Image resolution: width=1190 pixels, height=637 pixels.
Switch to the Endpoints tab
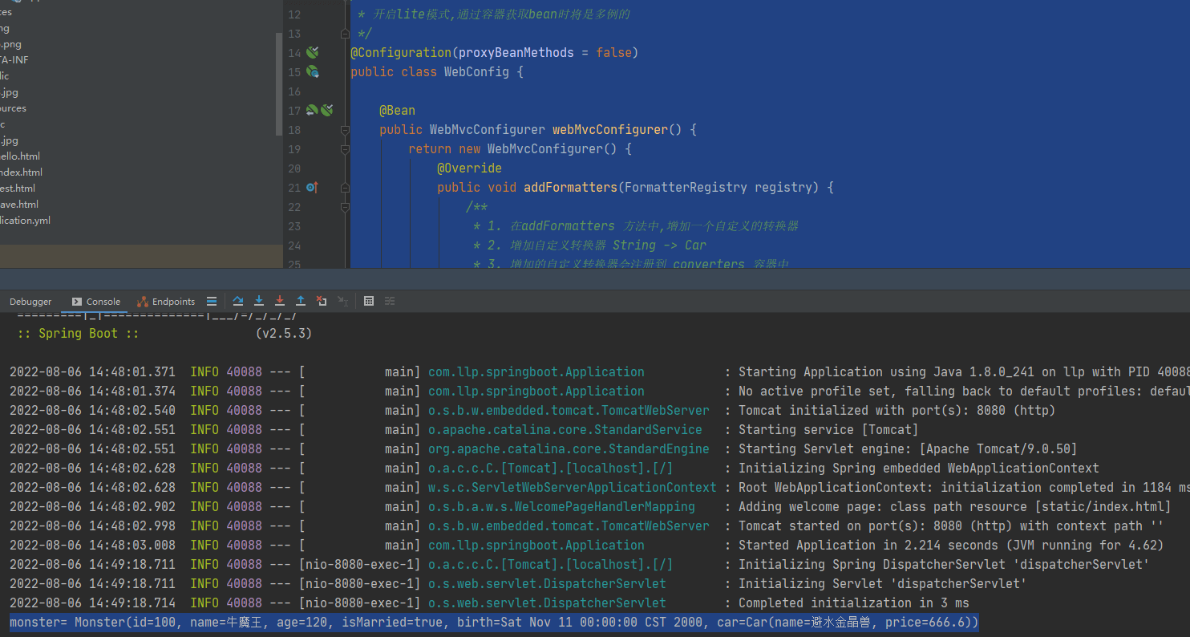tap(166, 302)
